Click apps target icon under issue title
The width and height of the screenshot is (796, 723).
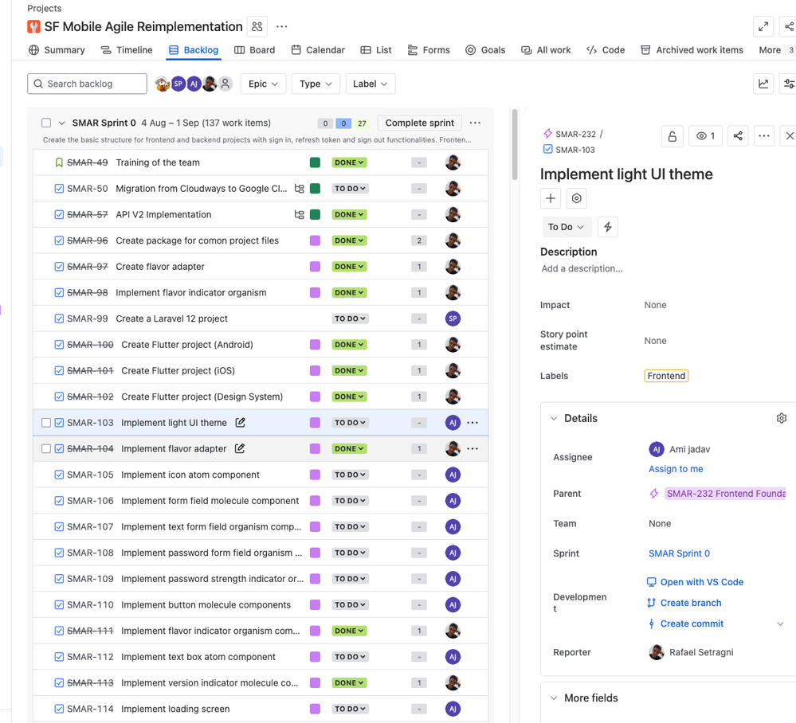tap(577, 198)
